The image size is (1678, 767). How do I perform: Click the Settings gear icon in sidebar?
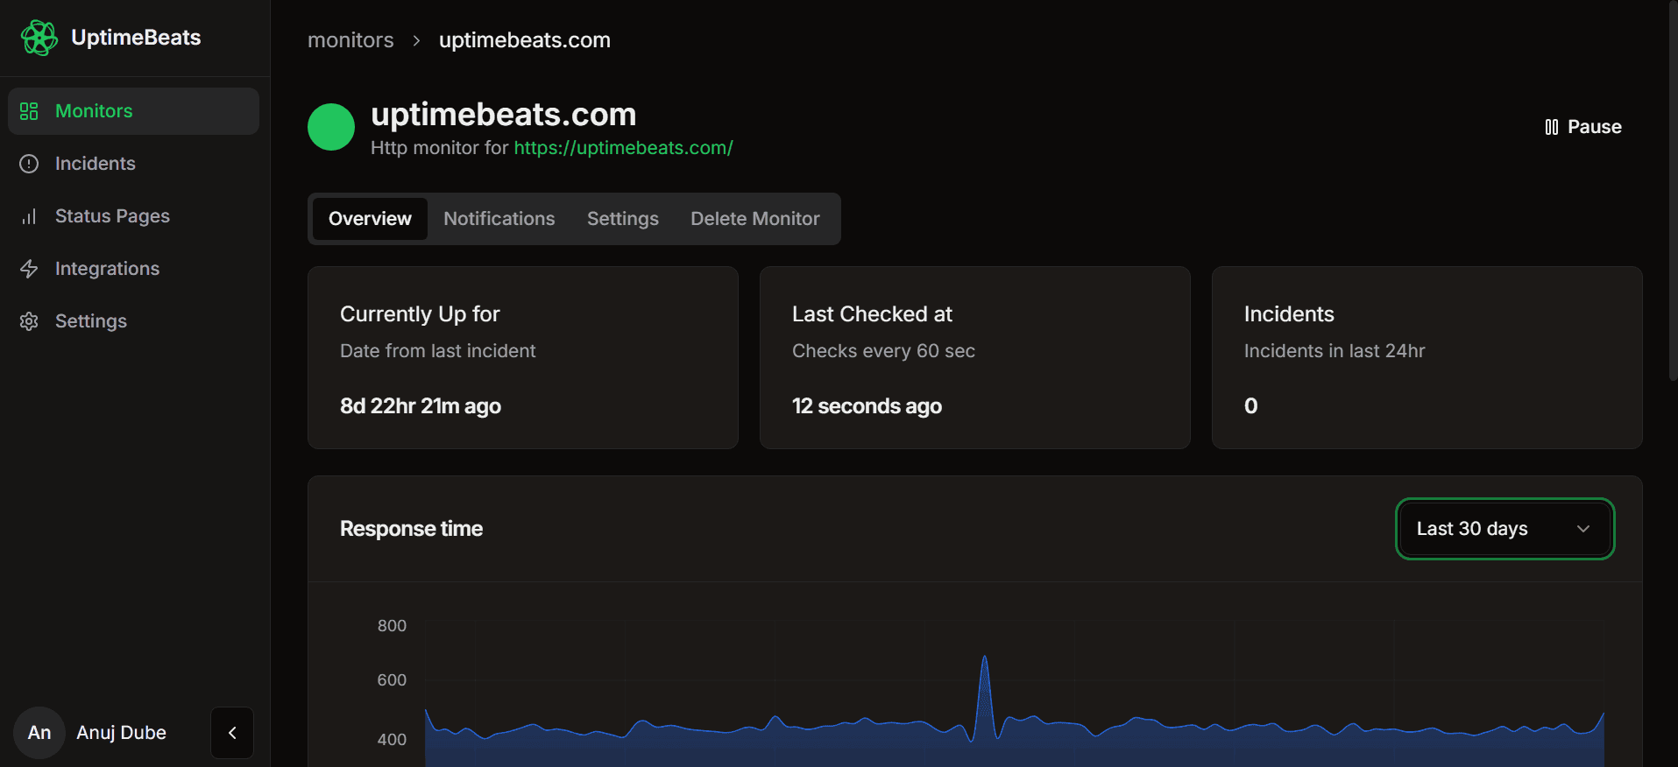29,321
